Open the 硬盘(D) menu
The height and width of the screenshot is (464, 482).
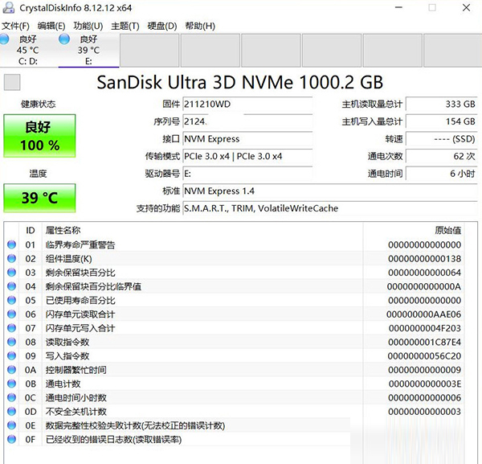click(162, 26)
